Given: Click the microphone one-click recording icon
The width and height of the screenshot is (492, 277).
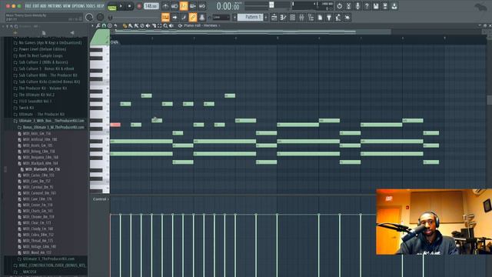Looking at the screenshot, I should click(x=357, y=6).
